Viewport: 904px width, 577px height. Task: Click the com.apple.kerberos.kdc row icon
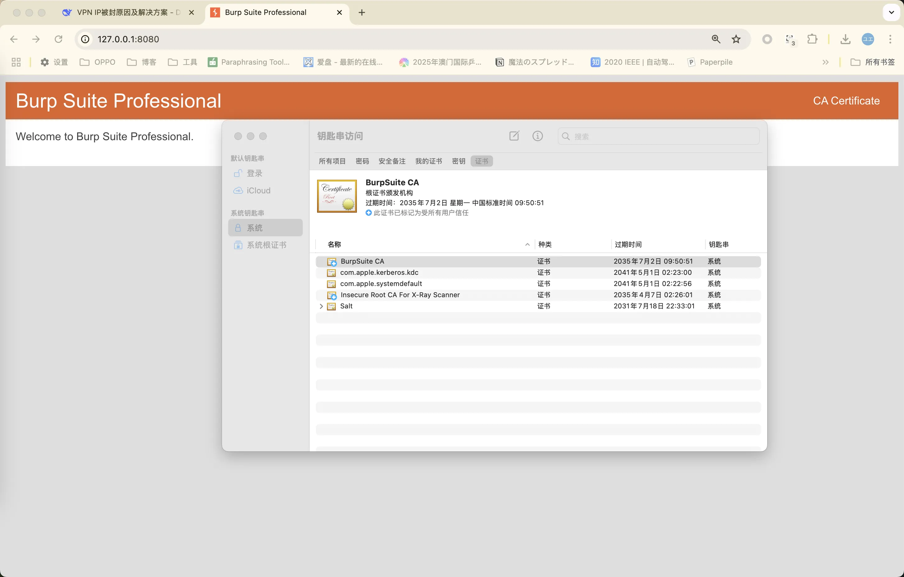click(331, 273)
